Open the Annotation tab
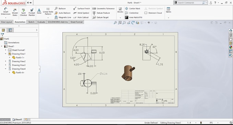This screenshot has height=125, width=233. coord(20,22)
